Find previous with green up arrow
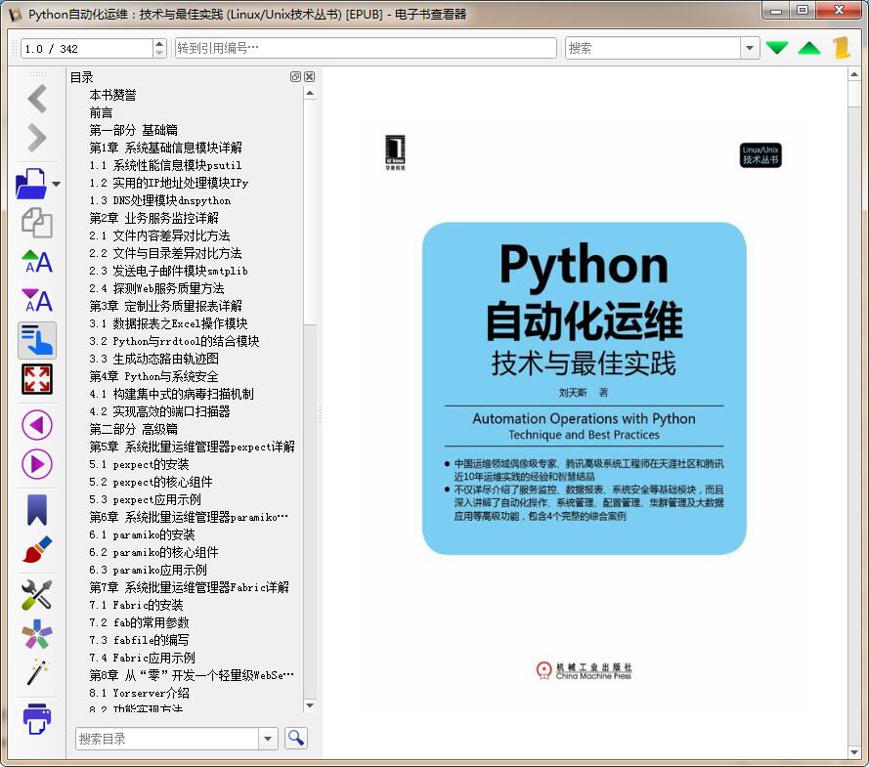 (x=809, y=48)
